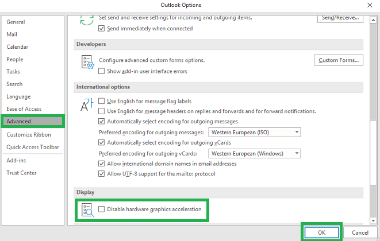Uncheck Allow international domain names in email addresses
This screenshot has width=380, height=241.
click(101, 164)
